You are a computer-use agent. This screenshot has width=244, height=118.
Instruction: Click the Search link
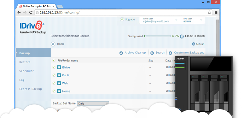(x=160, y=53)
